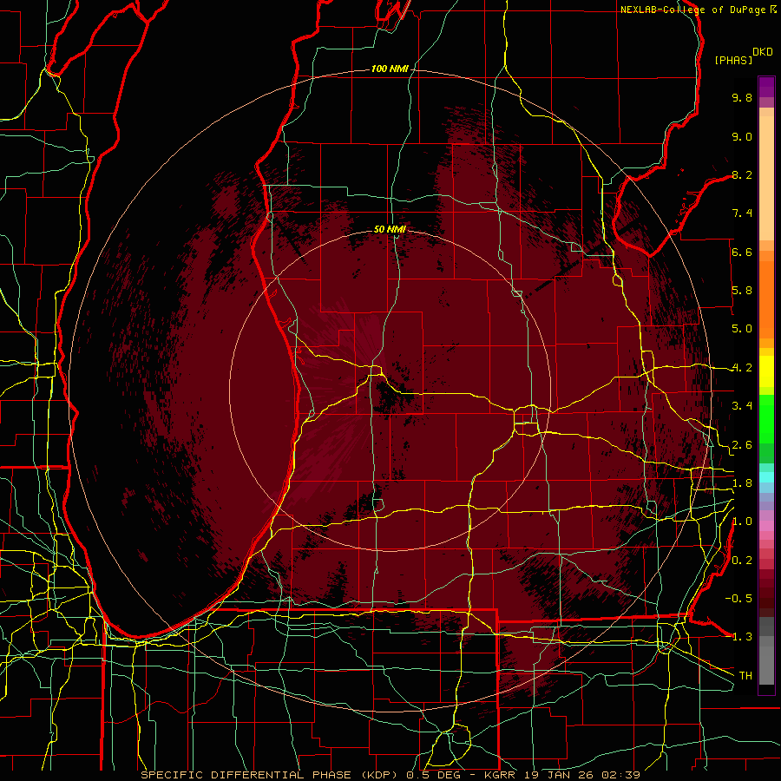The width and height of the screenshot is (781, 781).
Task: Click the 6.6 legend value
Action: [742, 252]
